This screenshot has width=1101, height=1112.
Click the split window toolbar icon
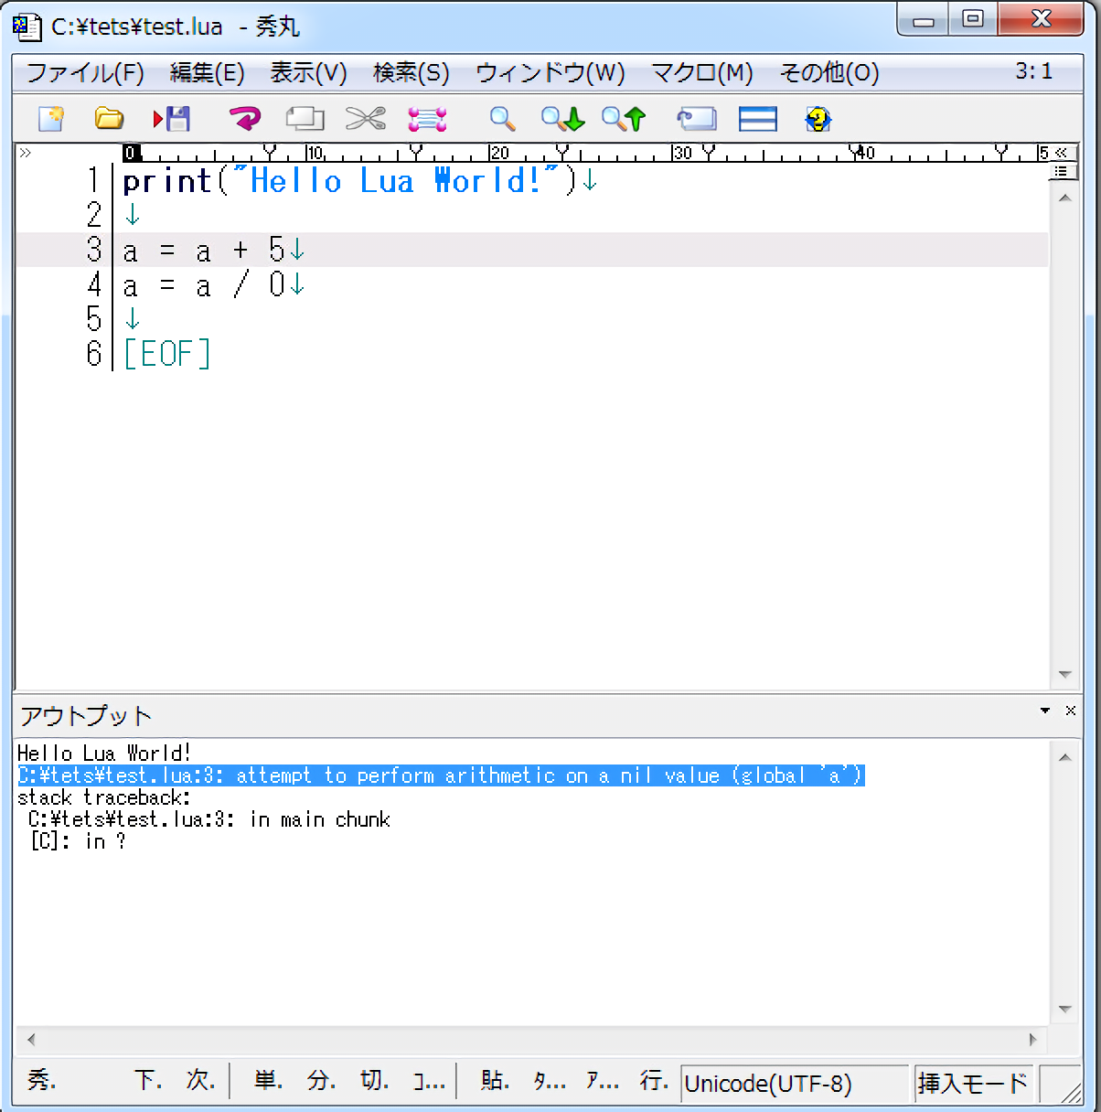(x=757, y=119)
